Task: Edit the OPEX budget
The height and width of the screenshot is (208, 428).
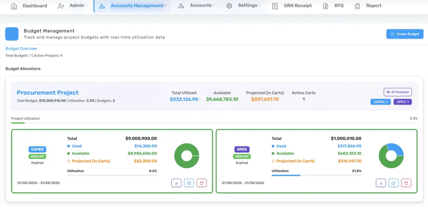Action: [393, 183]
